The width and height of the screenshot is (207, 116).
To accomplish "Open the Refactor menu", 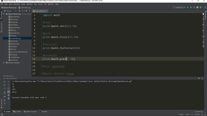I will tap(29, 4).
